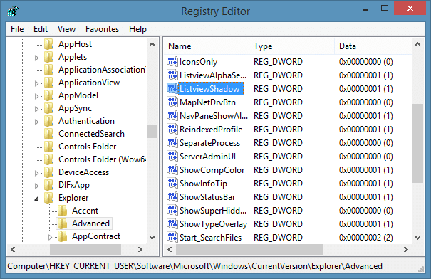Select the ShowTypeOverlay value name
Image resolution: width=431 pixels, height=279 pixels.
[x=213, y=224]
